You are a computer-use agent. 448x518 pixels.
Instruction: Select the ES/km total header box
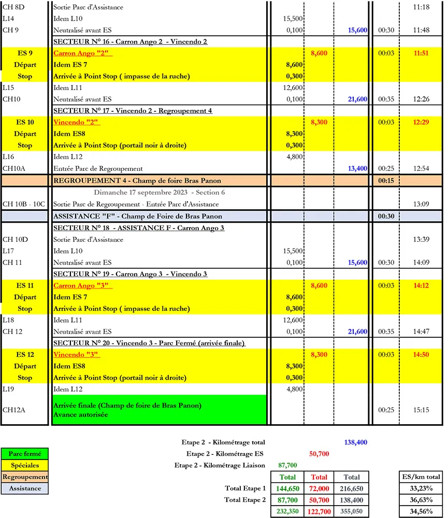coord(421,477)
